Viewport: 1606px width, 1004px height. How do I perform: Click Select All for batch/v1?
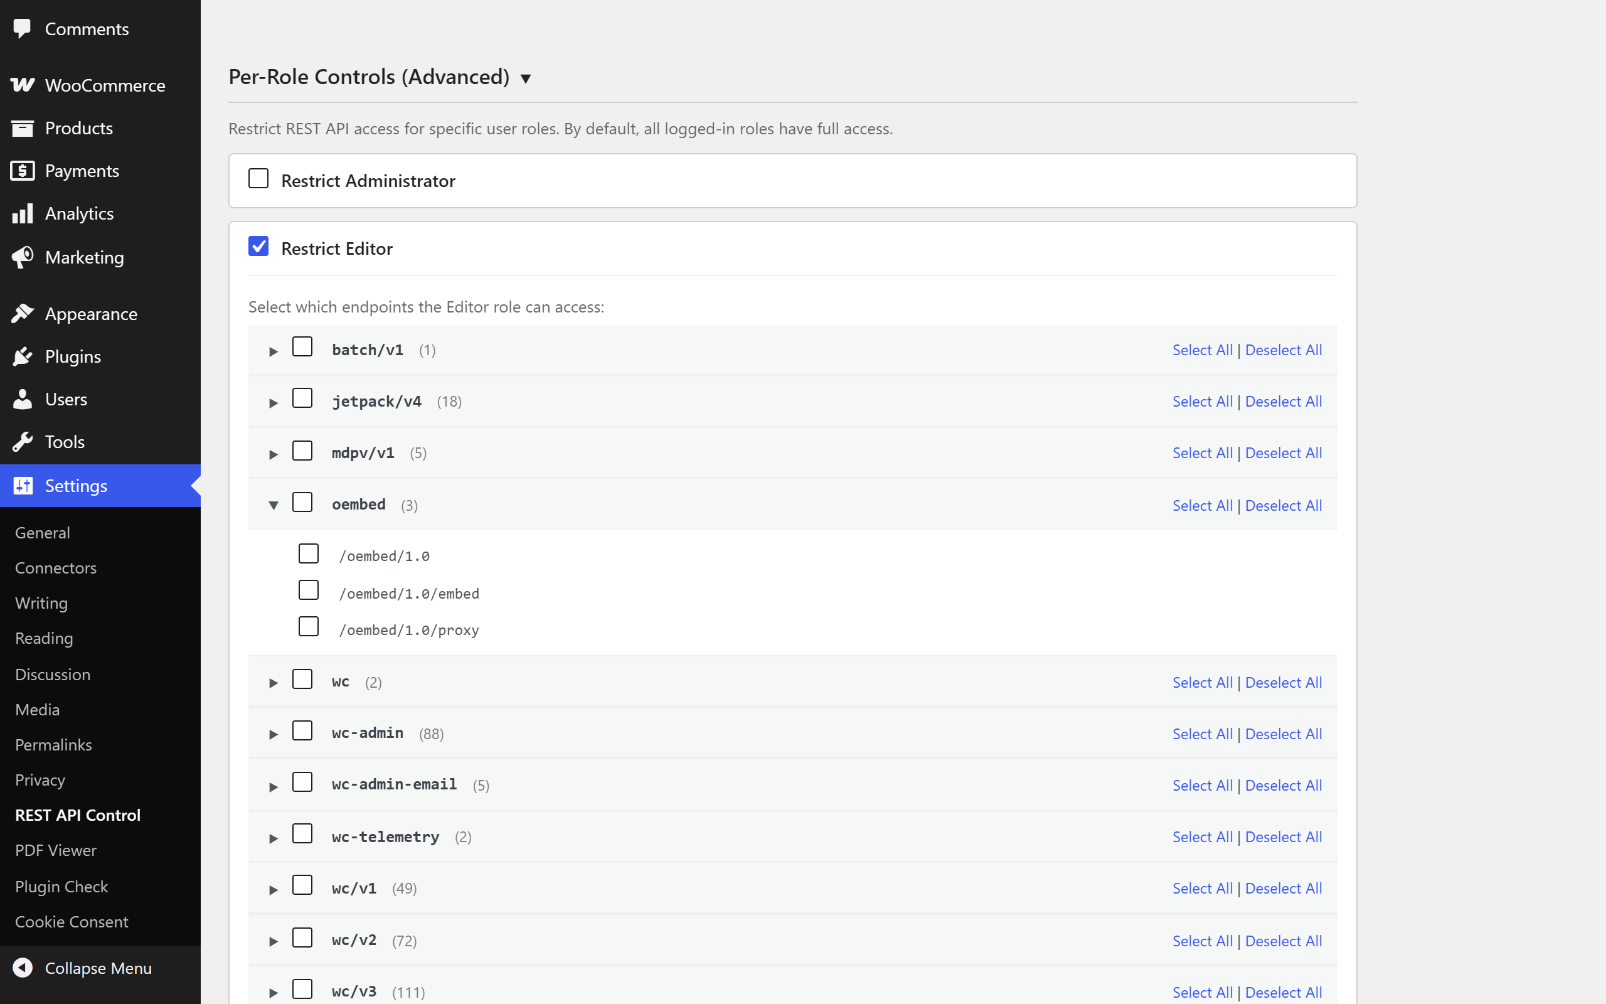1203,350
